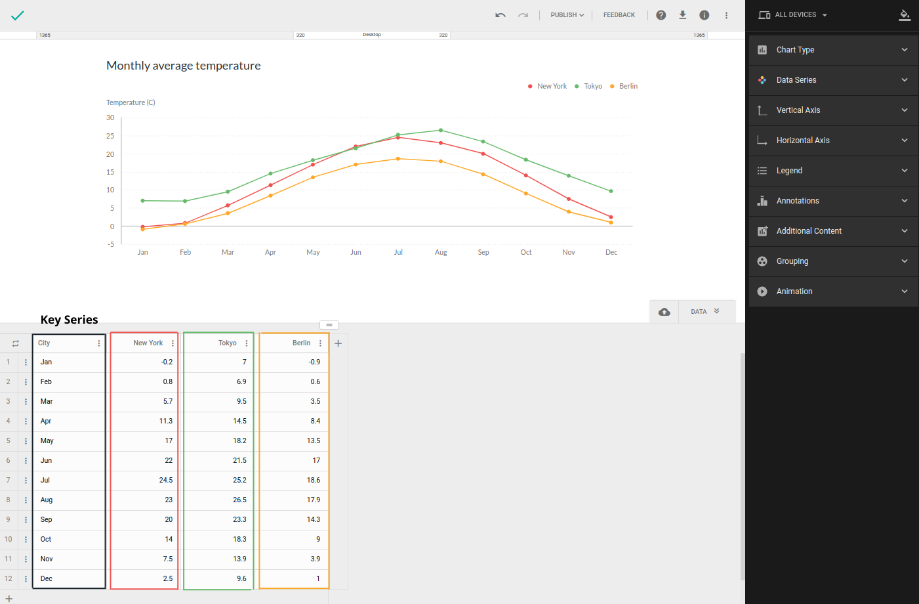Open the Publish menu
This screenshot has height=604, width=919.
click(x=567, y=15)
